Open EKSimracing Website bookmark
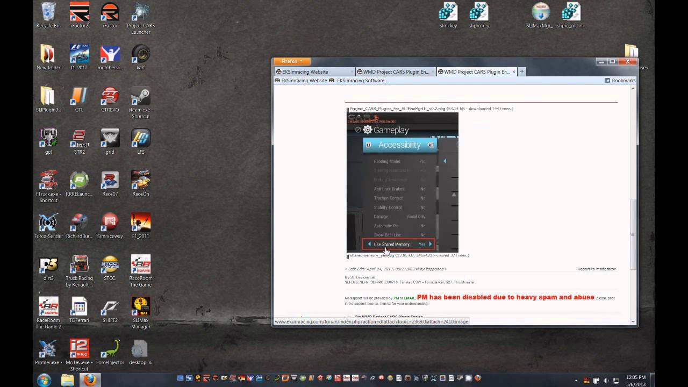This screenshot has width=688, height=387. coord(300,81)
